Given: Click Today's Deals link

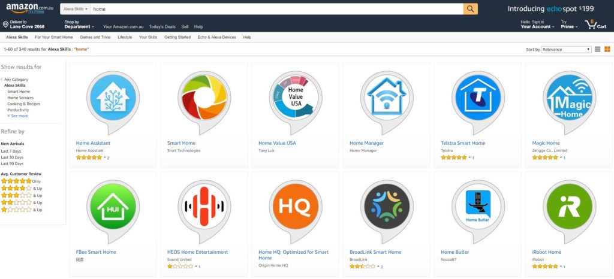Looking at the screenshot, I should click(x=162, y=27).
